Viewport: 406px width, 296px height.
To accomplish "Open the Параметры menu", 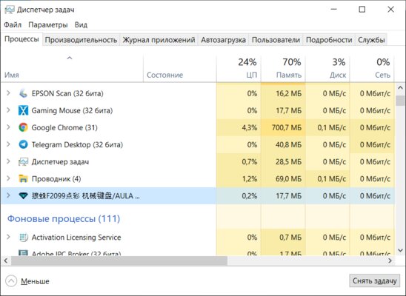I will point(48,25).
